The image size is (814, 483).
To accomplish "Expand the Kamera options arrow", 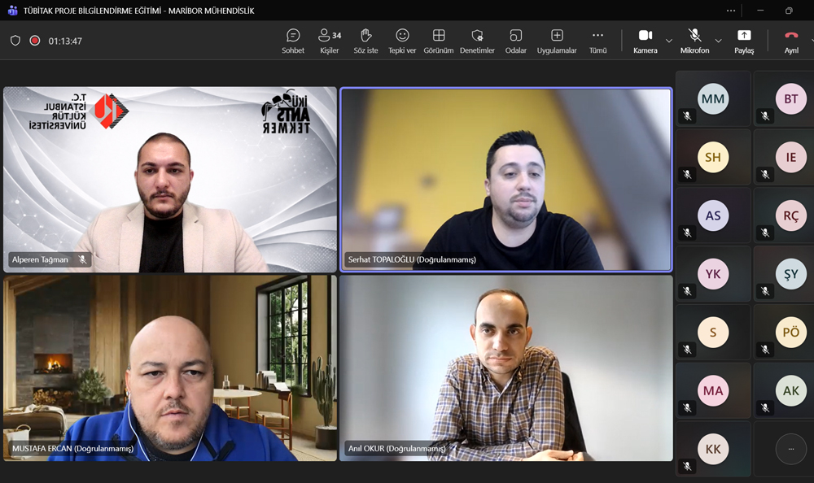I will (669, 41).
